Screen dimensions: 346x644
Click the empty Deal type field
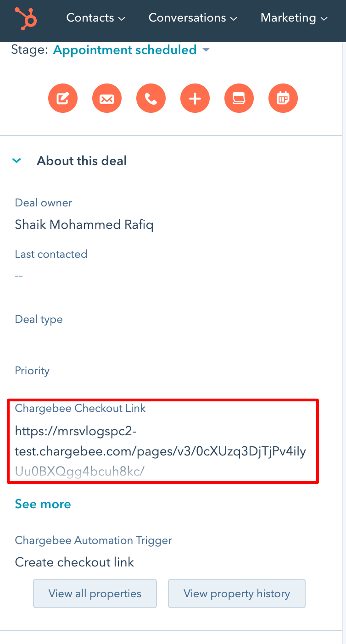(92, 342)
